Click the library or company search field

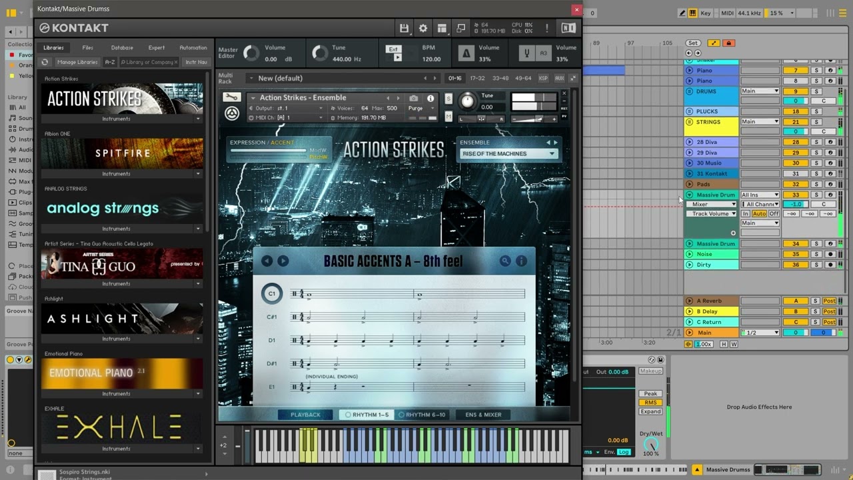(x=149, y=62)
